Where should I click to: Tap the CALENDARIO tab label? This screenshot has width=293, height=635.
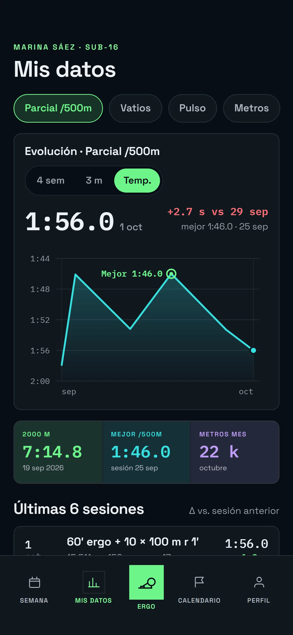click(x=199, y=600)
